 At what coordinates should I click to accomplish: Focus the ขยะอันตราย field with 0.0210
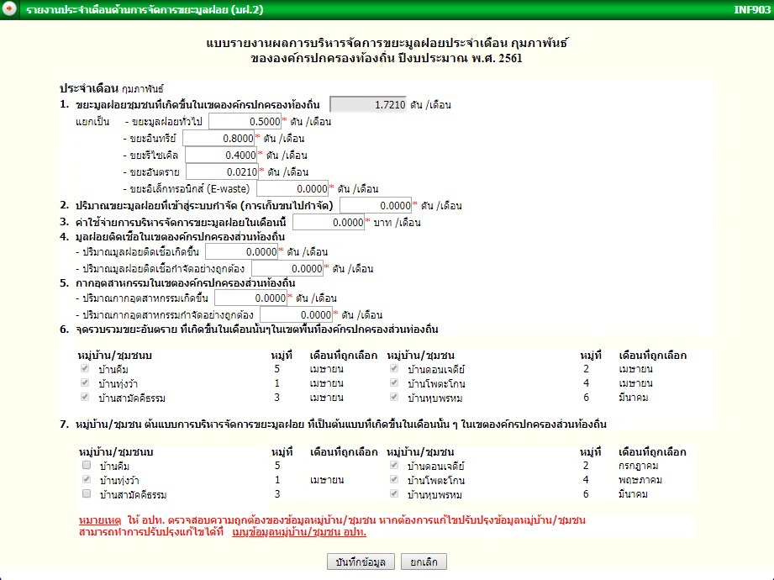click(222, 171)
